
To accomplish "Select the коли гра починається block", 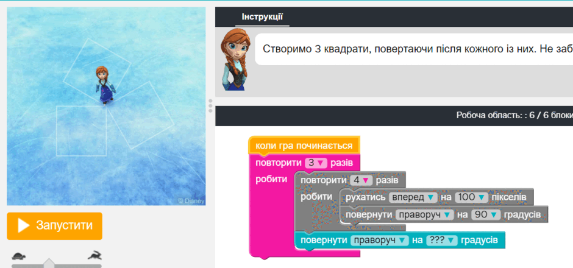I will click(304, 146).
